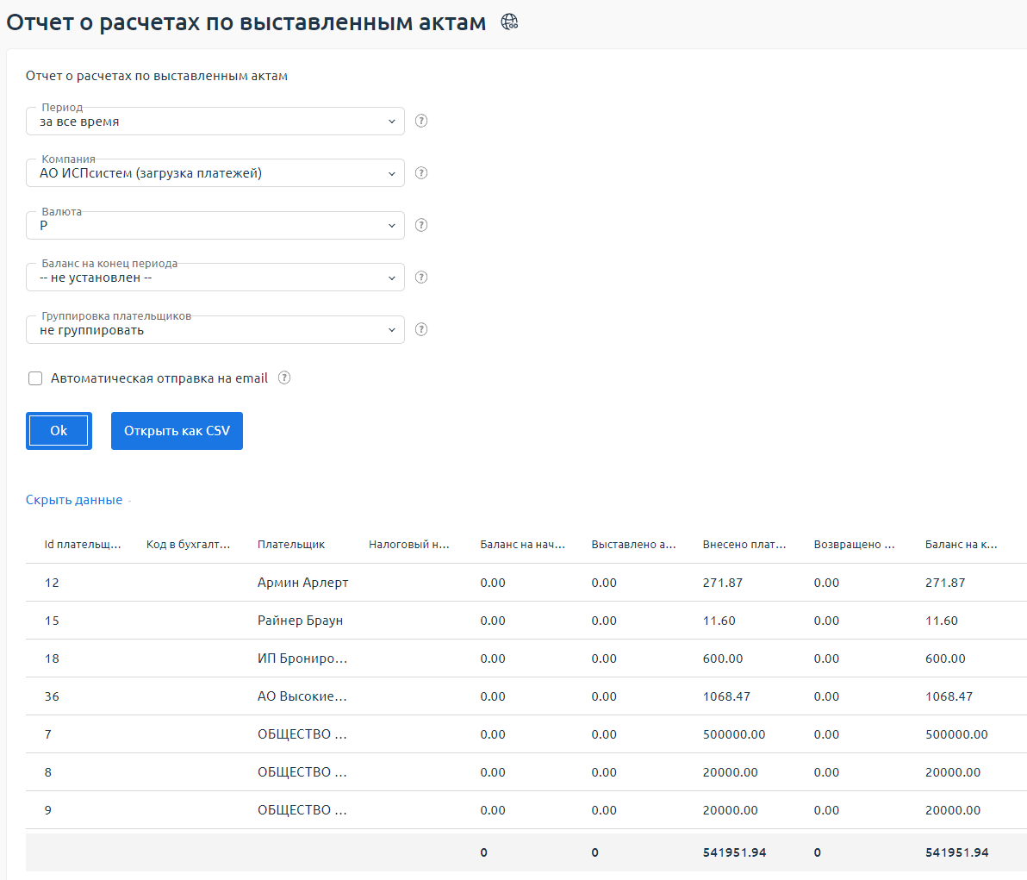Expand the Компания dropdown list
The width and height of the screenshot is (1027, 880).
(x=215, y=173)
